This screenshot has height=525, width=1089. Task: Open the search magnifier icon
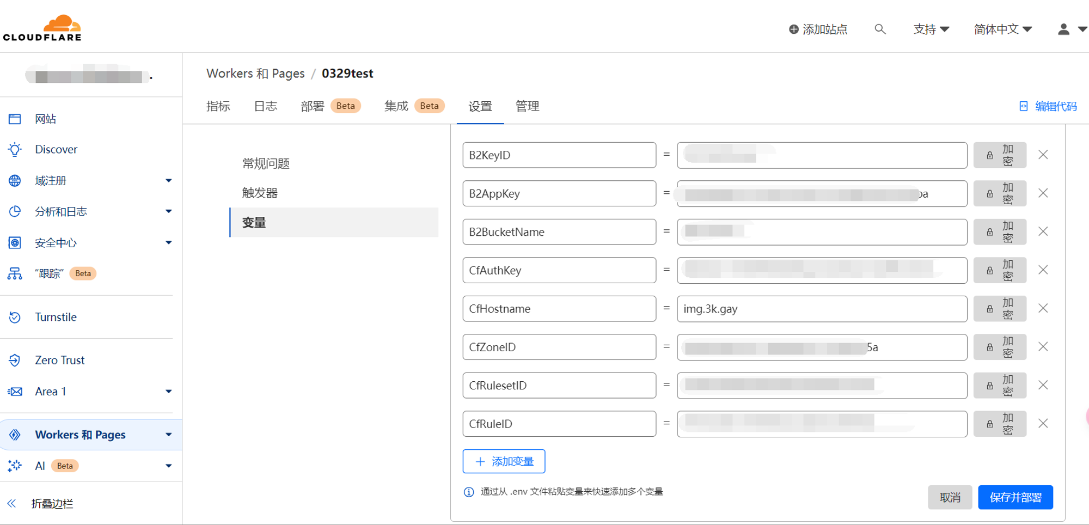(880, 29)
